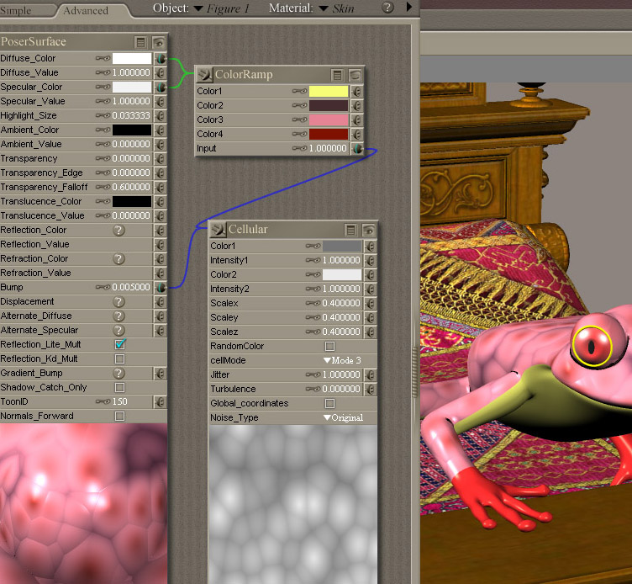Open ColorRamp node options menu icon
Image resolution: width=632 pixels, height=584 pixels.
tap(337, 75)
